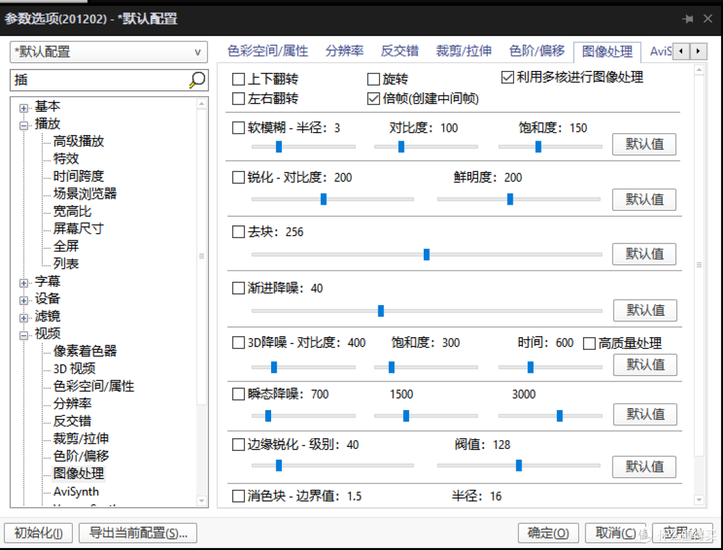Enable the 上下翻转 checkbox
723x550 pixels.
(x=238, y=78)
